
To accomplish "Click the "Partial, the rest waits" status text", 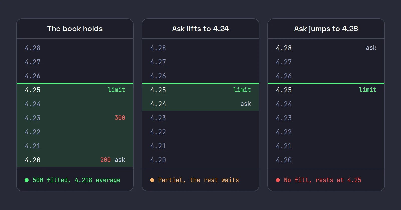I will (198, 180).
